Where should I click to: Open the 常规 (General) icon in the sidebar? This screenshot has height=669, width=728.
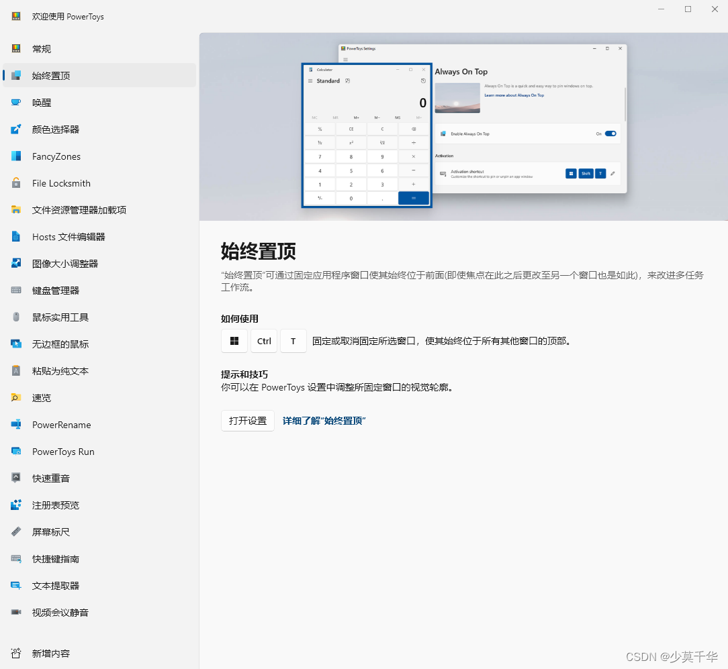[16, 48]
